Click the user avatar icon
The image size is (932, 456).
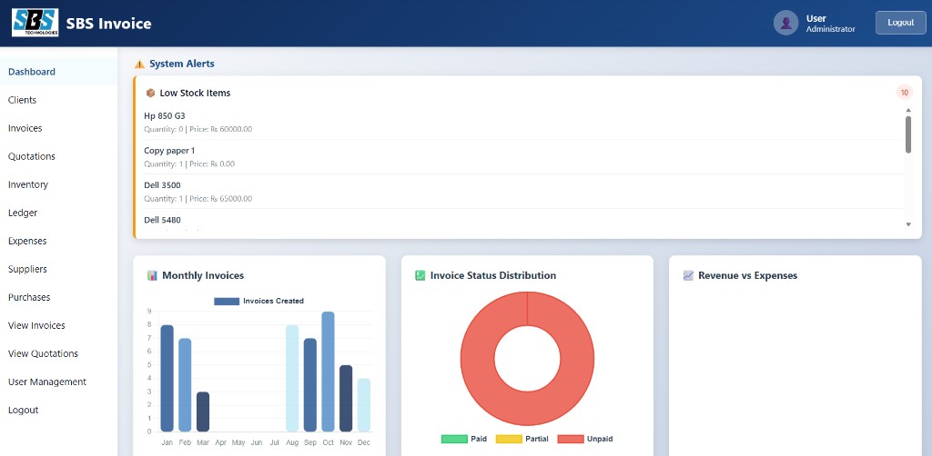click(785, 23)
